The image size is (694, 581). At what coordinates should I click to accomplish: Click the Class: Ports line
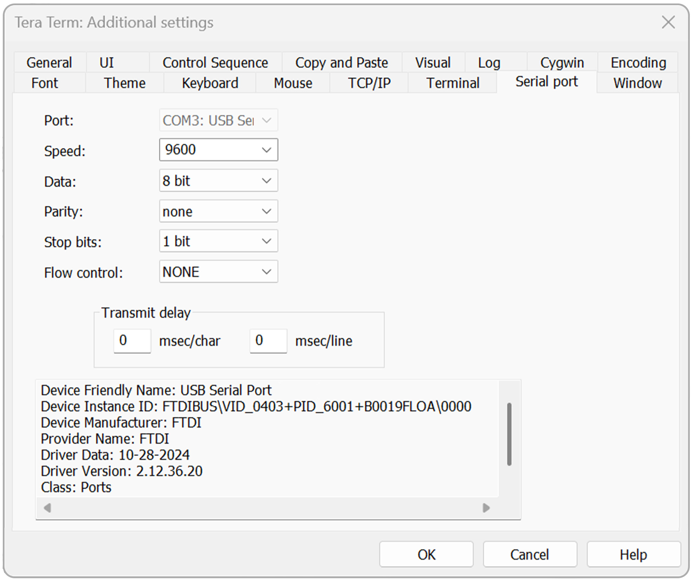coord(76,487)
